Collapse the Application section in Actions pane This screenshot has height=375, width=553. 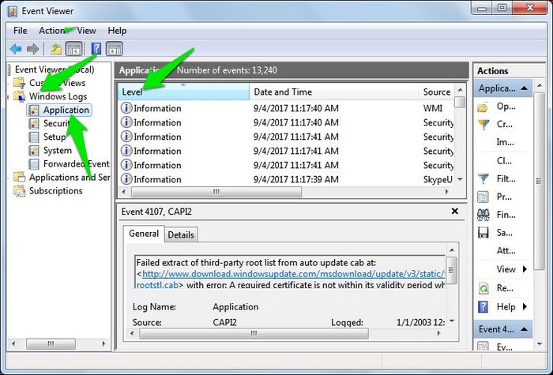pyautogui.click(x=524, y=88)
